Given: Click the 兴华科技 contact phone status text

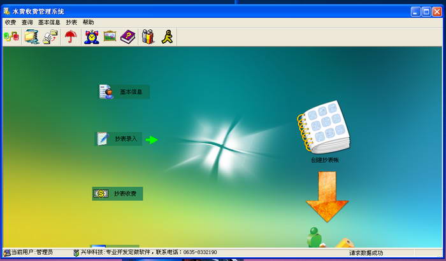Looking at the screenshot, I should coord(148,252).
